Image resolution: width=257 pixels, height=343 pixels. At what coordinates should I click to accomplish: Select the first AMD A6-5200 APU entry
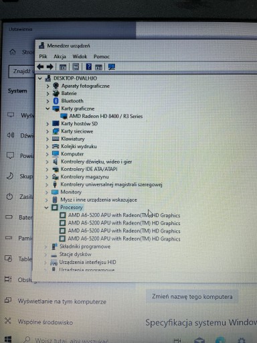pos(124,215)
